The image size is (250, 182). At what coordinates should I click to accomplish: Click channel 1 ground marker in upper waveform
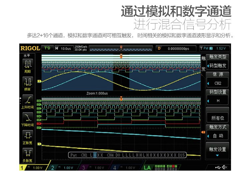click(x=39, y=81)
